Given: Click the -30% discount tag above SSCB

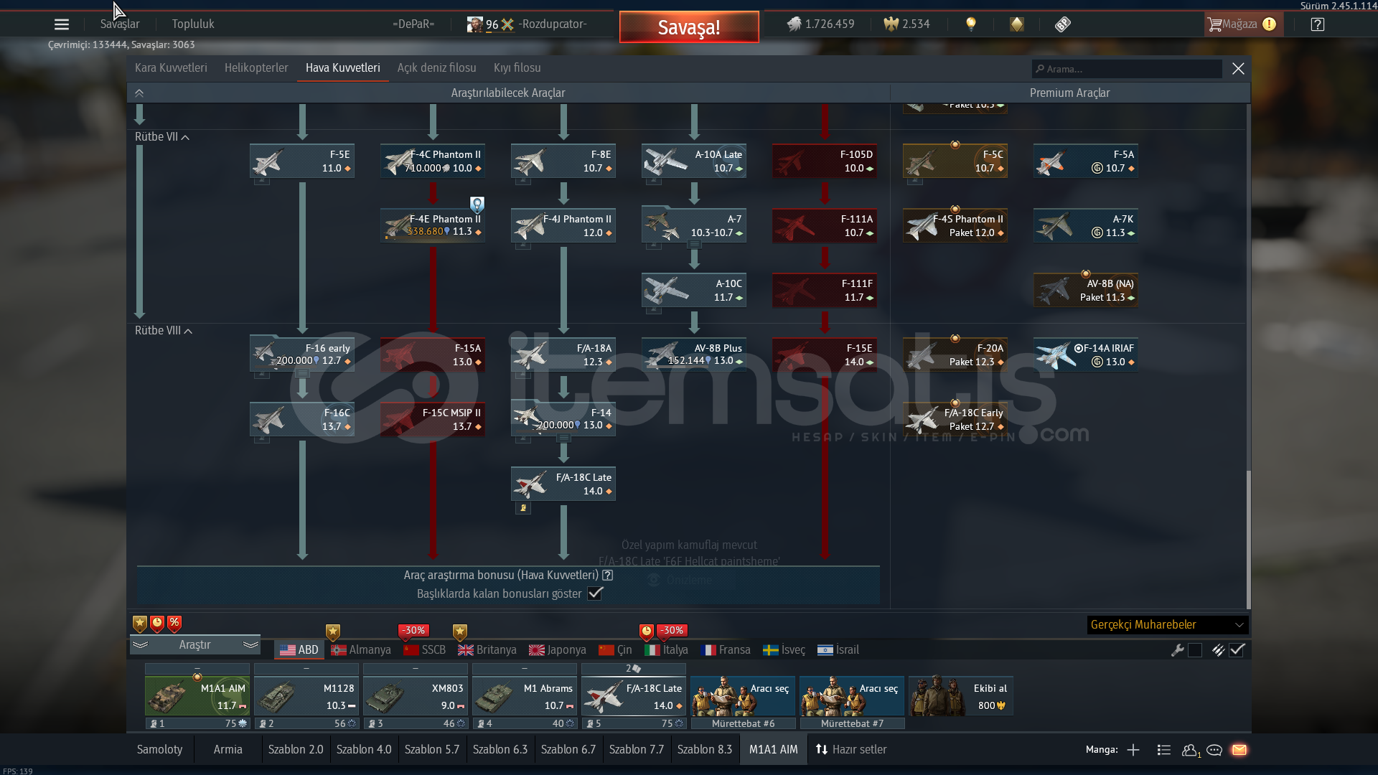Looking at the screenshot, I should [413, 630].
